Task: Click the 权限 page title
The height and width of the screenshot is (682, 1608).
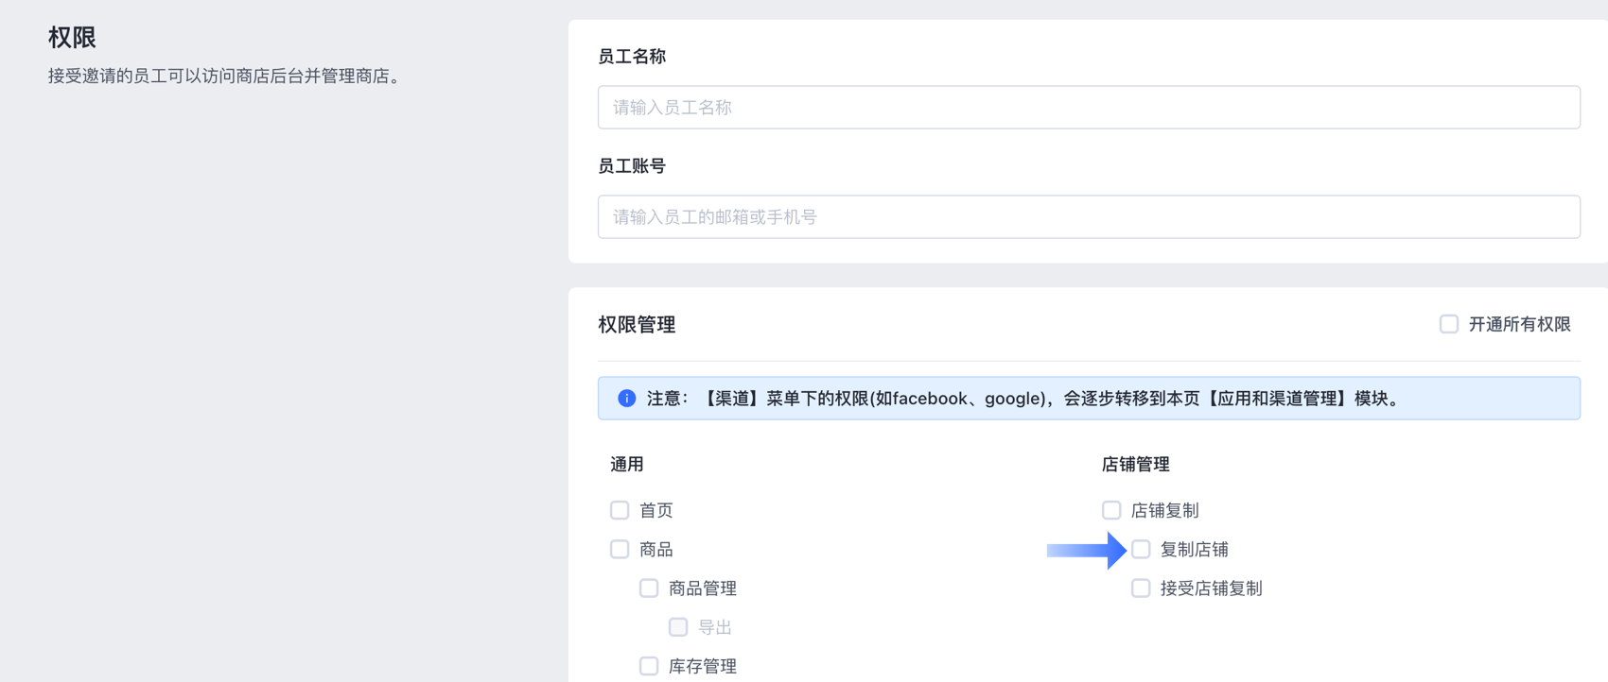Action: [72, 38]
